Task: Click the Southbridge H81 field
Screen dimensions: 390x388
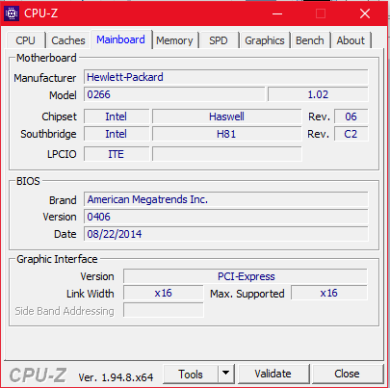Action: (226, 134)
